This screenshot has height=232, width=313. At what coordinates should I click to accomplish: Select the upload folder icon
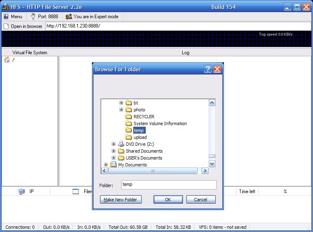point(129,137)
